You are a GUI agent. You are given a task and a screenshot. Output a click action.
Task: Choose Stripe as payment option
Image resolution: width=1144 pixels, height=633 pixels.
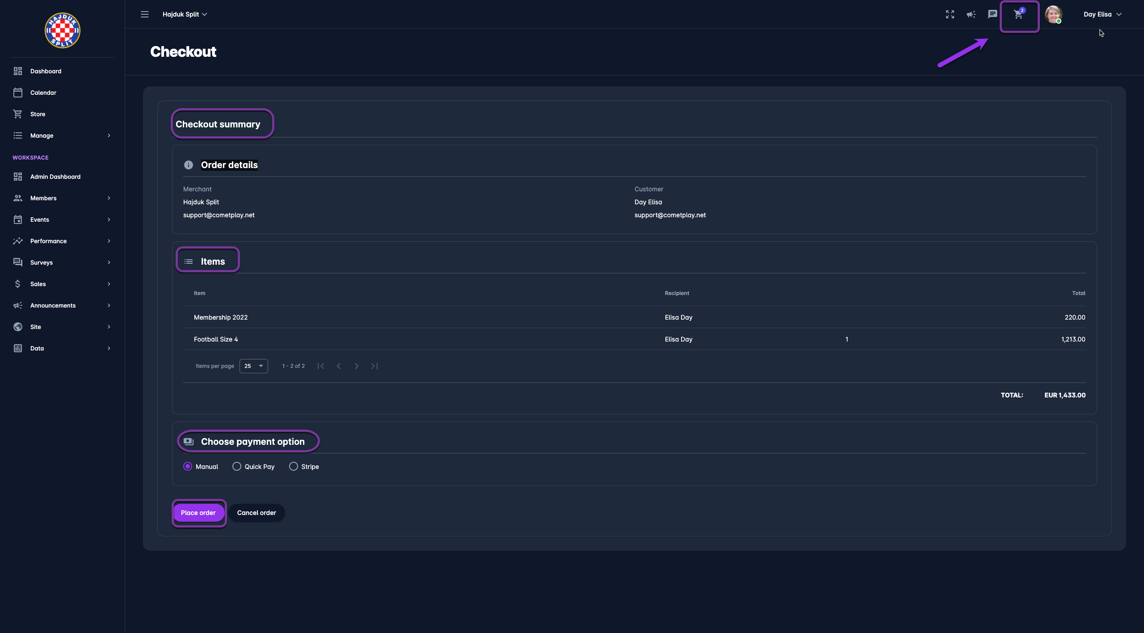[x=294, y=466]
